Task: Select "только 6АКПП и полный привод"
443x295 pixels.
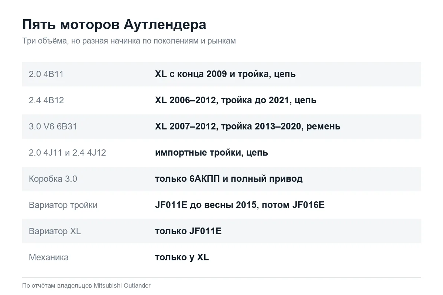Action: pyautogui.click(x=229, y=179)
